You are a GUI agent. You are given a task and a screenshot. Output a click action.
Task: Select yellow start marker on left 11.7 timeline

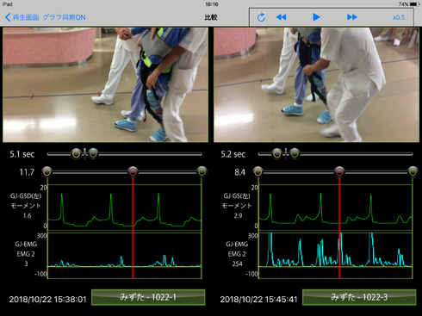[x=47, y=172]
